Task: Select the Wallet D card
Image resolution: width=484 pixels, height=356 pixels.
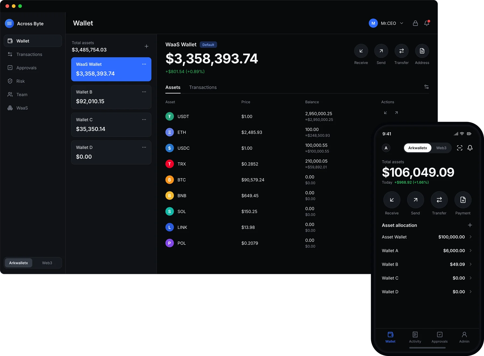Action: click(x=111, y=152)
